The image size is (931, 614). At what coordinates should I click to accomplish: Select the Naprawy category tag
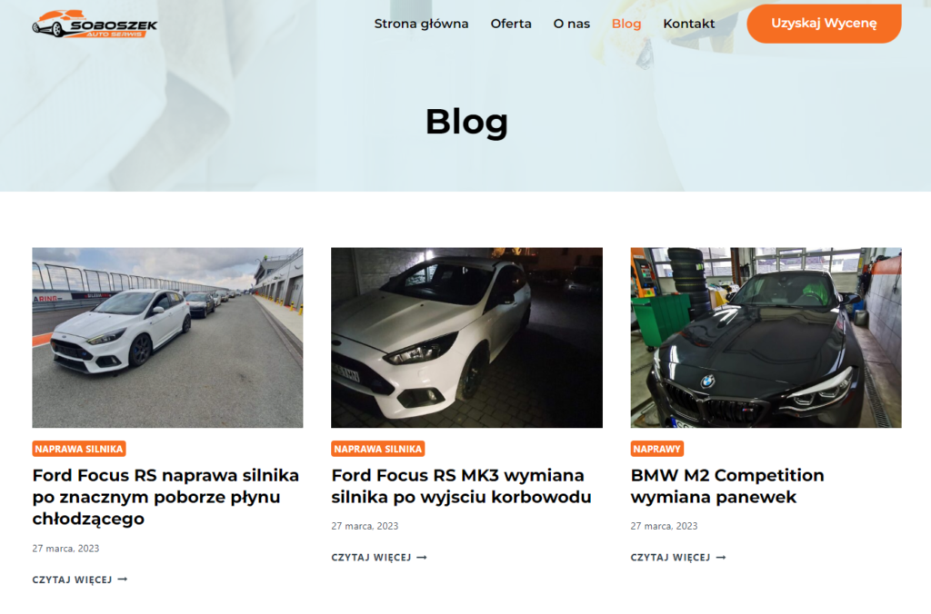pyautogui.click(x=656, y=449)
